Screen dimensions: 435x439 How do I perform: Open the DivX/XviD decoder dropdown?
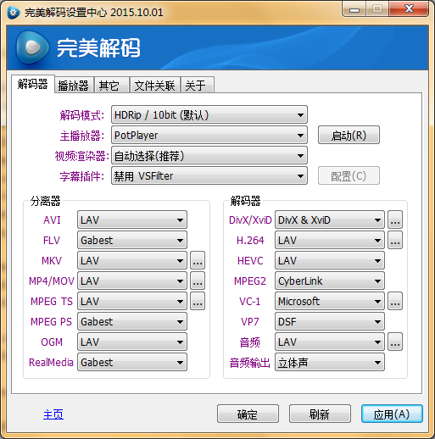click(x=330, y=219)
